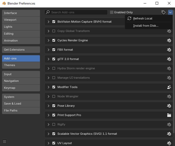Uncheck the SVG 1.1 format add-on
Image resolution: width=175 pixels, height=146 pixels.
[54, 134]
